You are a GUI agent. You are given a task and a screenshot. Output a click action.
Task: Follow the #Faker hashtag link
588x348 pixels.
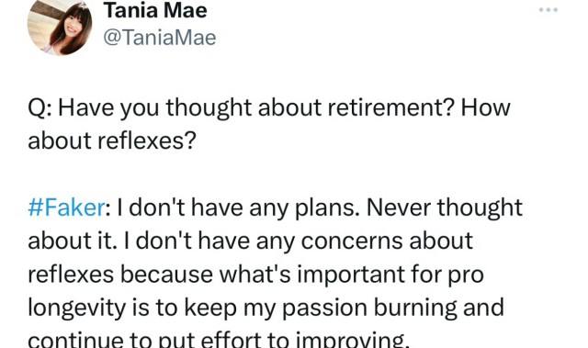(66, 208)
